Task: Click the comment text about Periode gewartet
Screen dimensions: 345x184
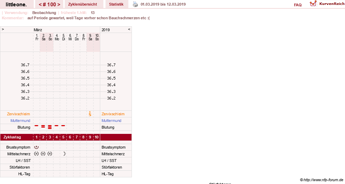Action: [x=89, y=18]
